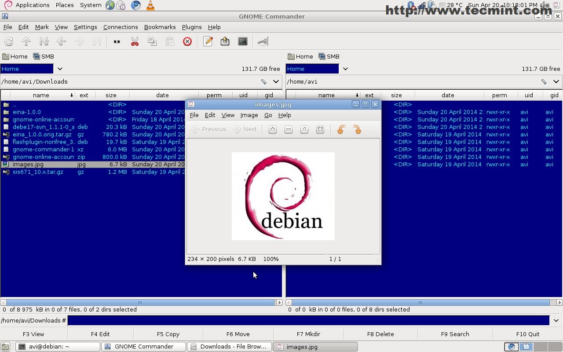This screenshot has height=352, width=563.
Task: Rotate image clockwise with right arrow
Action: click(357, 129)
